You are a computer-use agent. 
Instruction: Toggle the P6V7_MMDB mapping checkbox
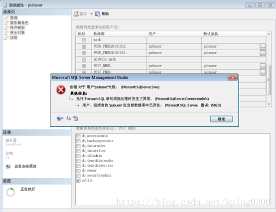click(x=84, y=66)
